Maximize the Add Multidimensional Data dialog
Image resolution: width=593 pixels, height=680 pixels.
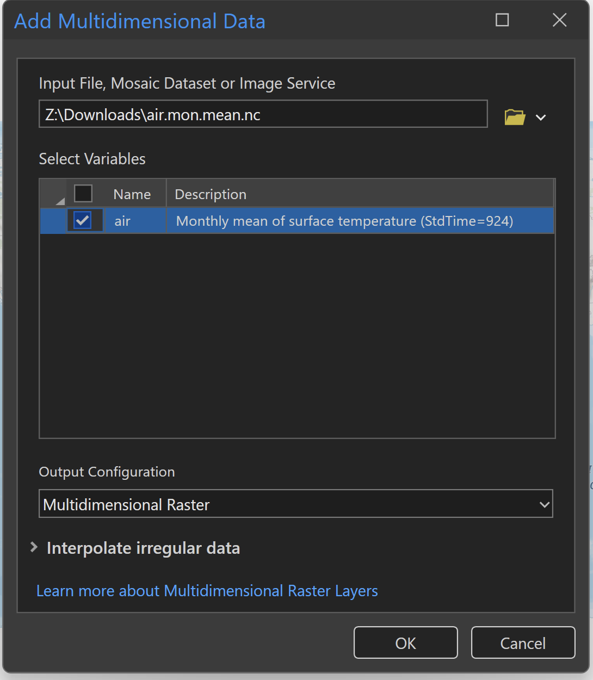click(502, 21)
